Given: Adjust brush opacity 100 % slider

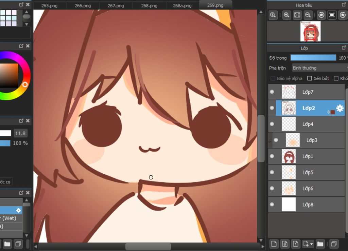Looking at the screenshot, I should tap(5, 143).
